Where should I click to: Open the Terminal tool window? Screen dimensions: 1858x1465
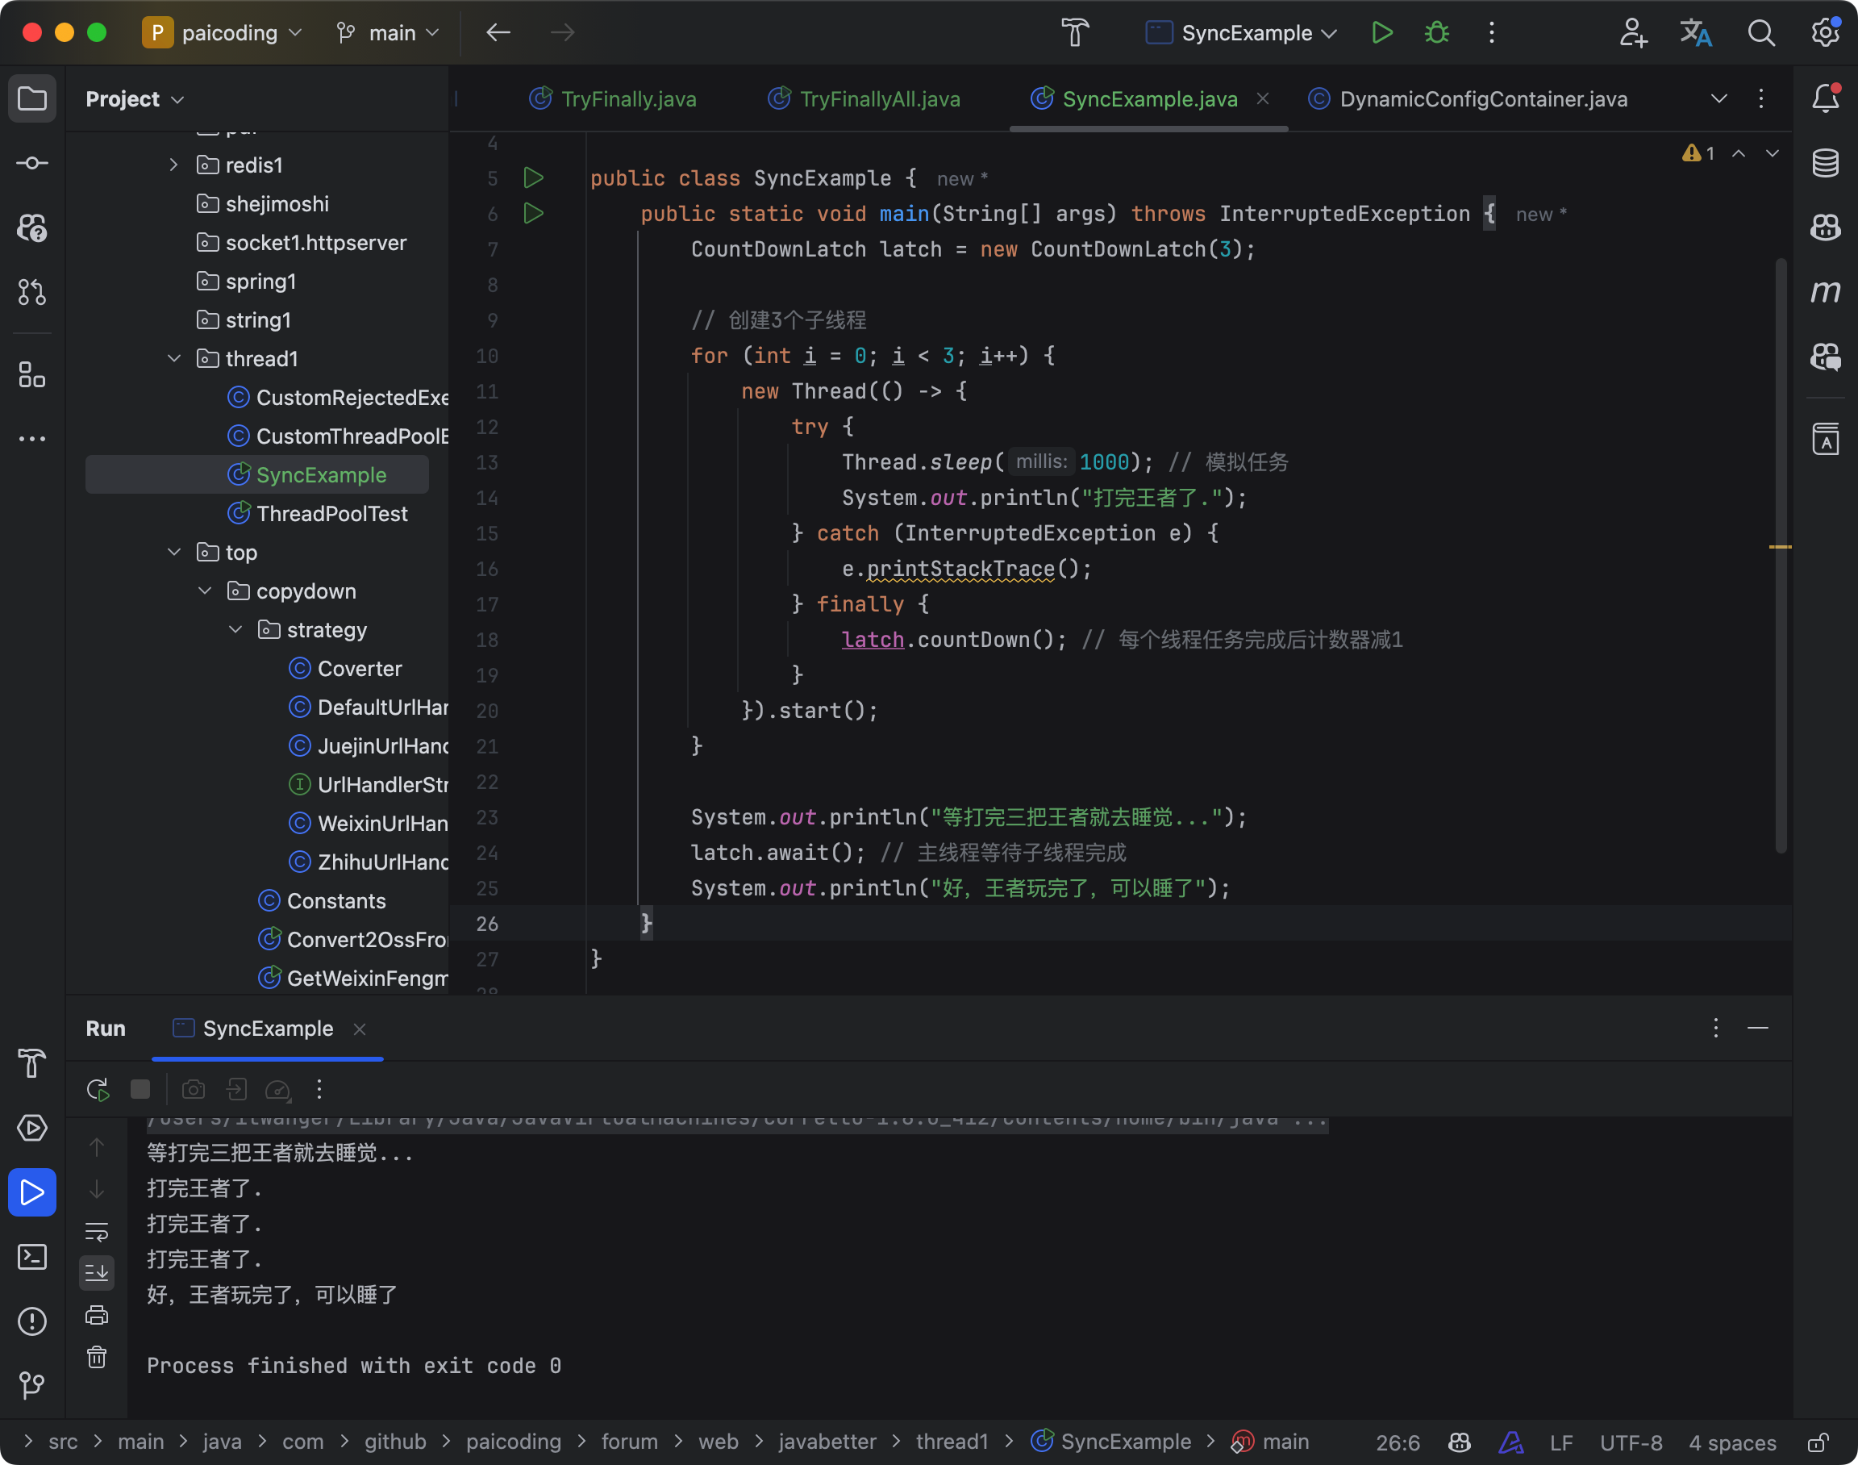click(31, 1258)
